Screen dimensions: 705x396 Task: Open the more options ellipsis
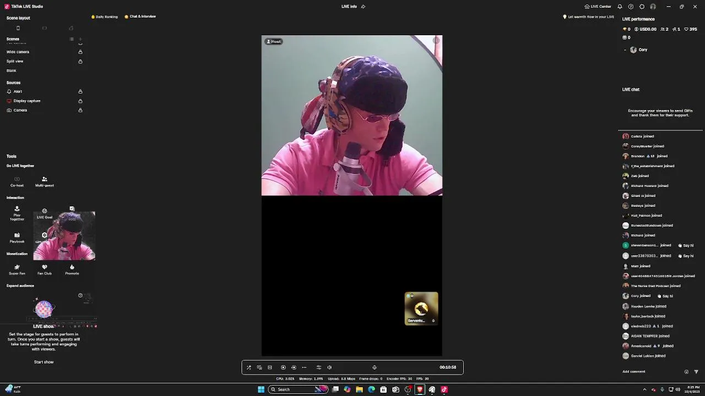point(304,367)
